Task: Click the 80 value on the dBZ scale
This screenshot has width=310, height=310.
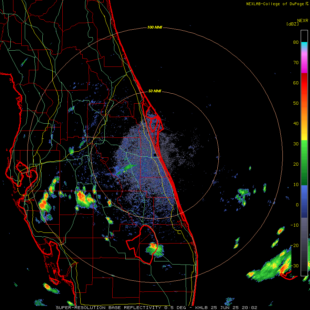Action: click(296, 42)
